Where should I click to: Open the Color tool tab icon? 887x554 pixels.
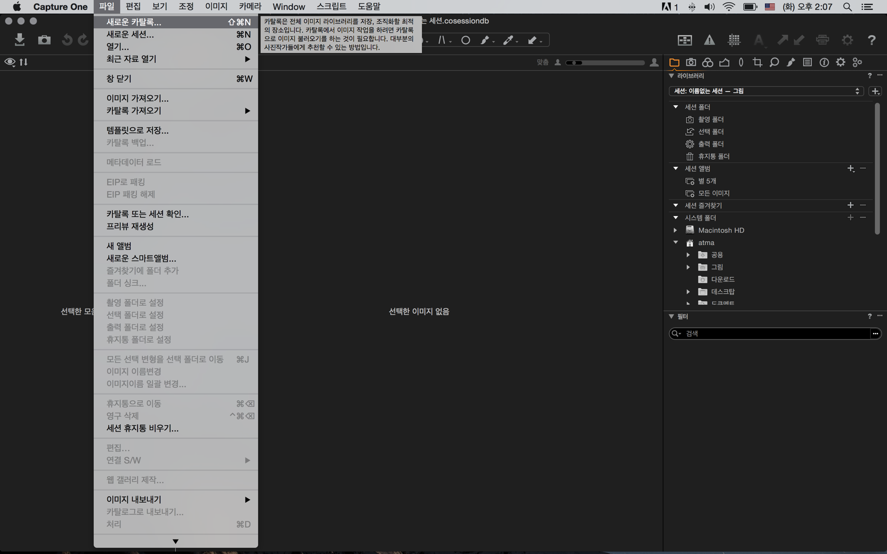pos(707,62)
